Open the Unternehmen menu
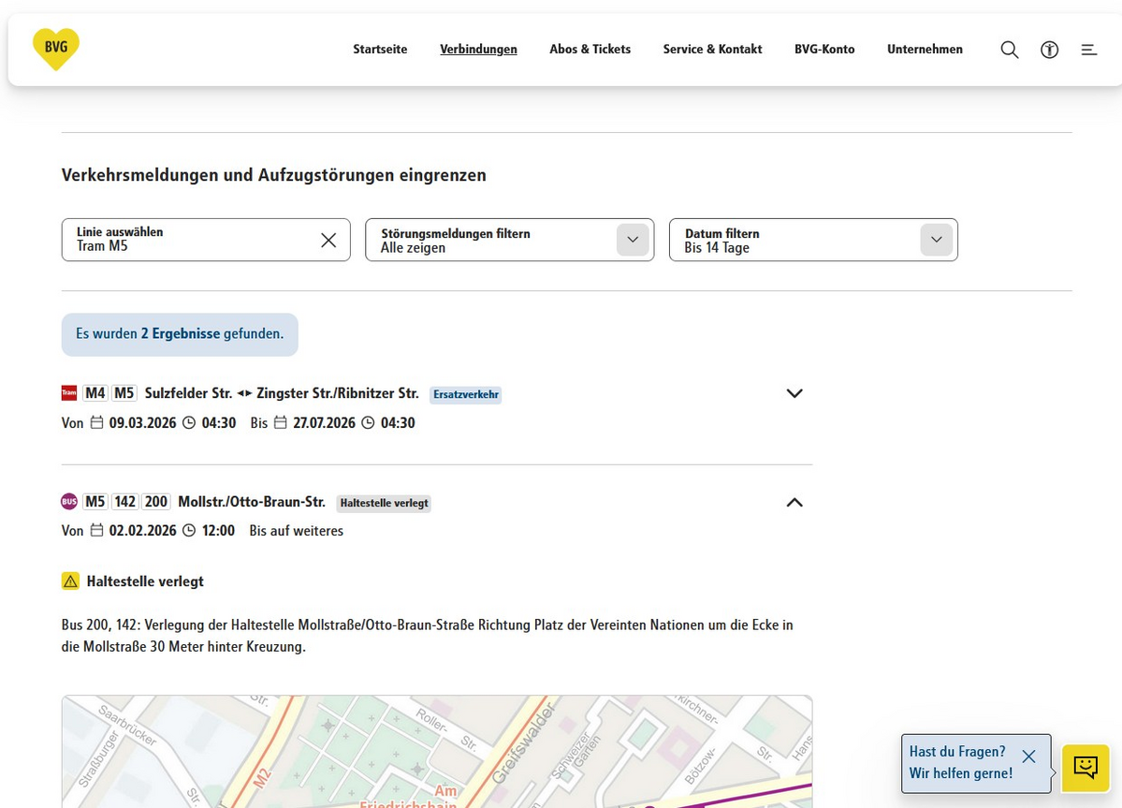1122x808 pixels. [x=925, y=49]
